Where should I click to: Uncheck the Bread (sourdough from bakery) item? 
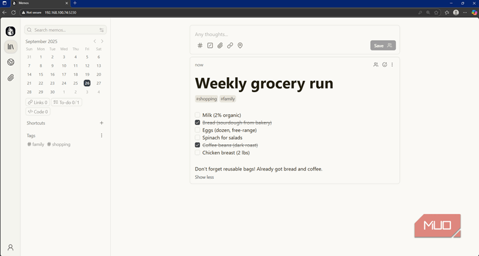pyautogui.click(x=198, y=123)
